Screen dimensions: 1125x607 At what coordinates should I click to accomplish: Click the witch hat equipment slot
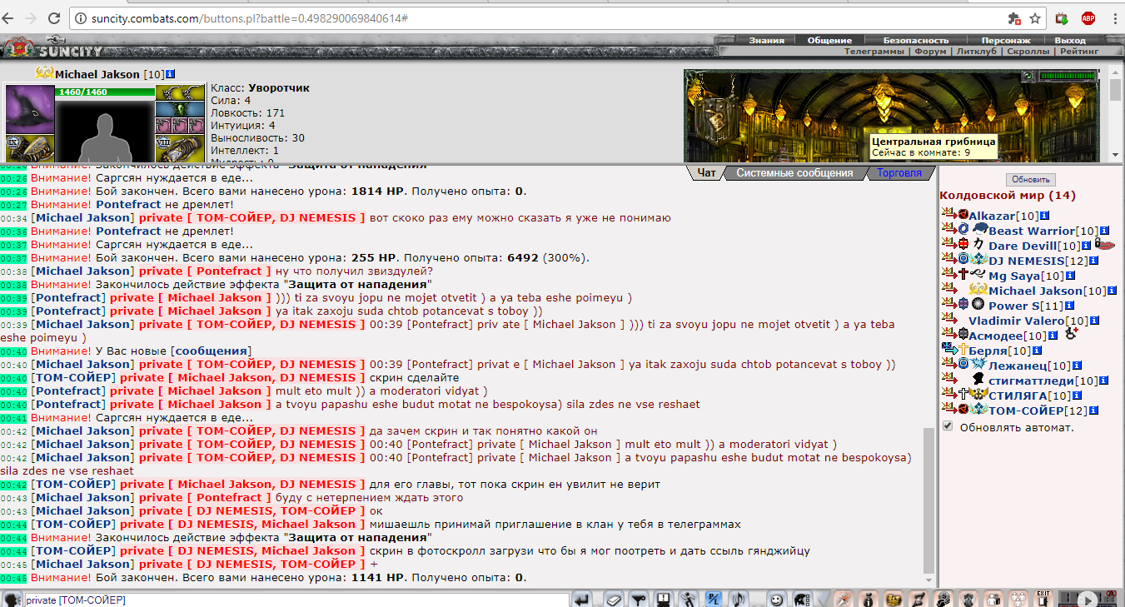(x=30, y=109)
